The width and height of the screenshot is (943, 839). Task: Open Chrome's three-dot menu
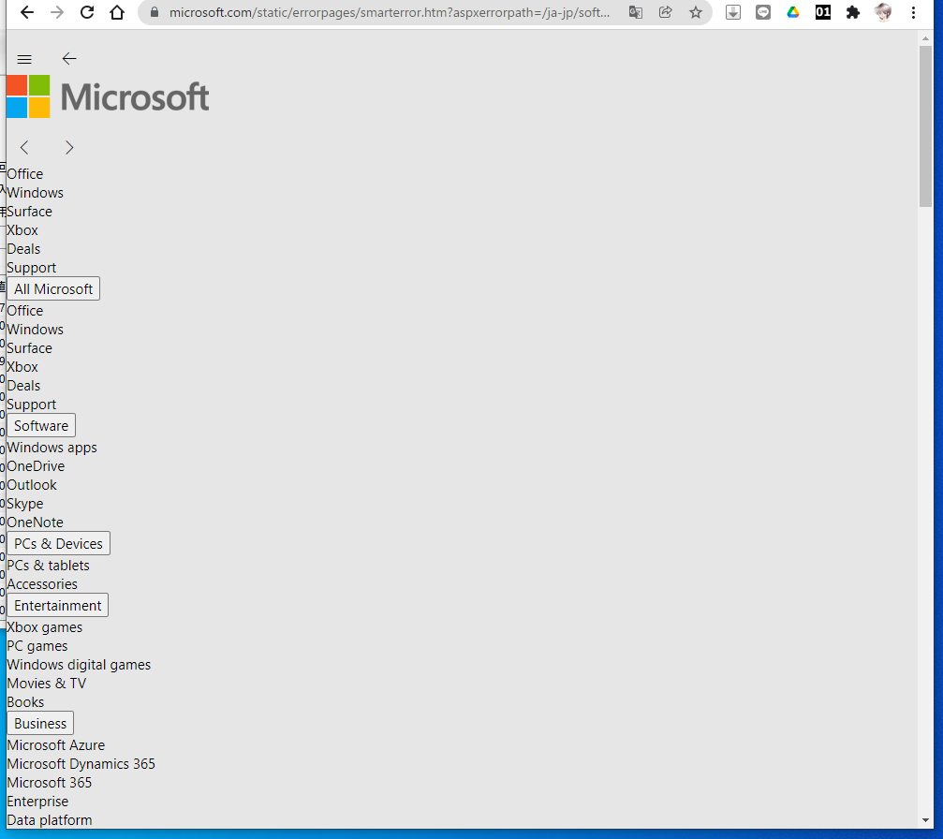click(913, 12)
